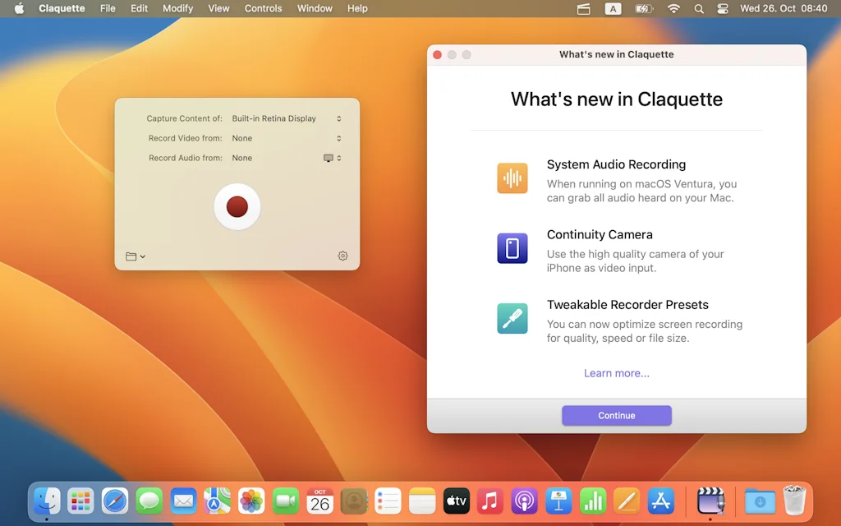This screenshot has height=526, width=841.
Task: Open the settings gear in the recorder window
Action: click(342, 256)
